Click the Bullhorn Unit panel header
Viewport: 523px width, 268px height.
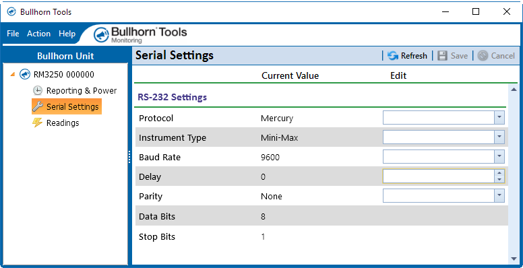point(65,56)
